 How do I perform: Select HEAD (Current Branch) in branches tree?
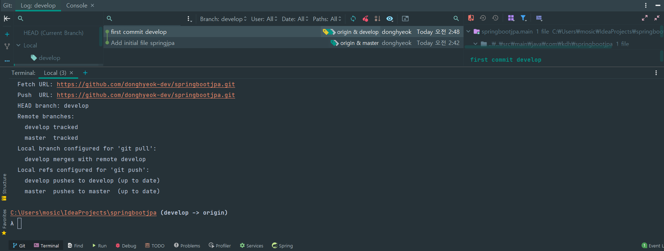click(54, 33)
